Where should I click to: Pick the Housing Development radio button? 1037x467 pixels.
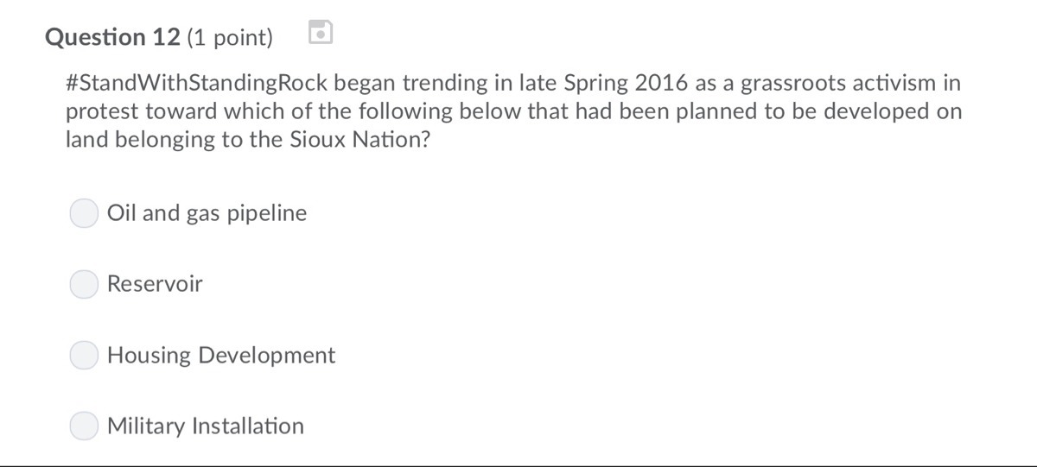coord(84,355)
